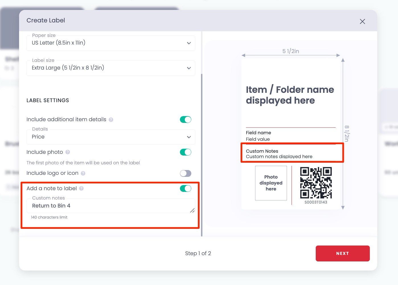Image resolution: width=398 pixels, height=285 pixels.
Task: Turn off the Include photo toggle
Action: pos(186,152)
